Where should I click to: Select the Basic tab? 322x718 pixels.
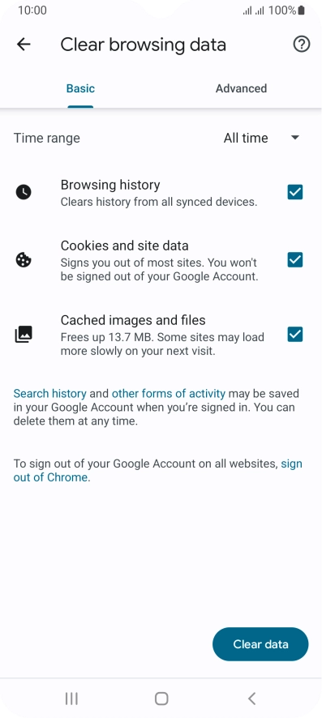tap(80, 88)
